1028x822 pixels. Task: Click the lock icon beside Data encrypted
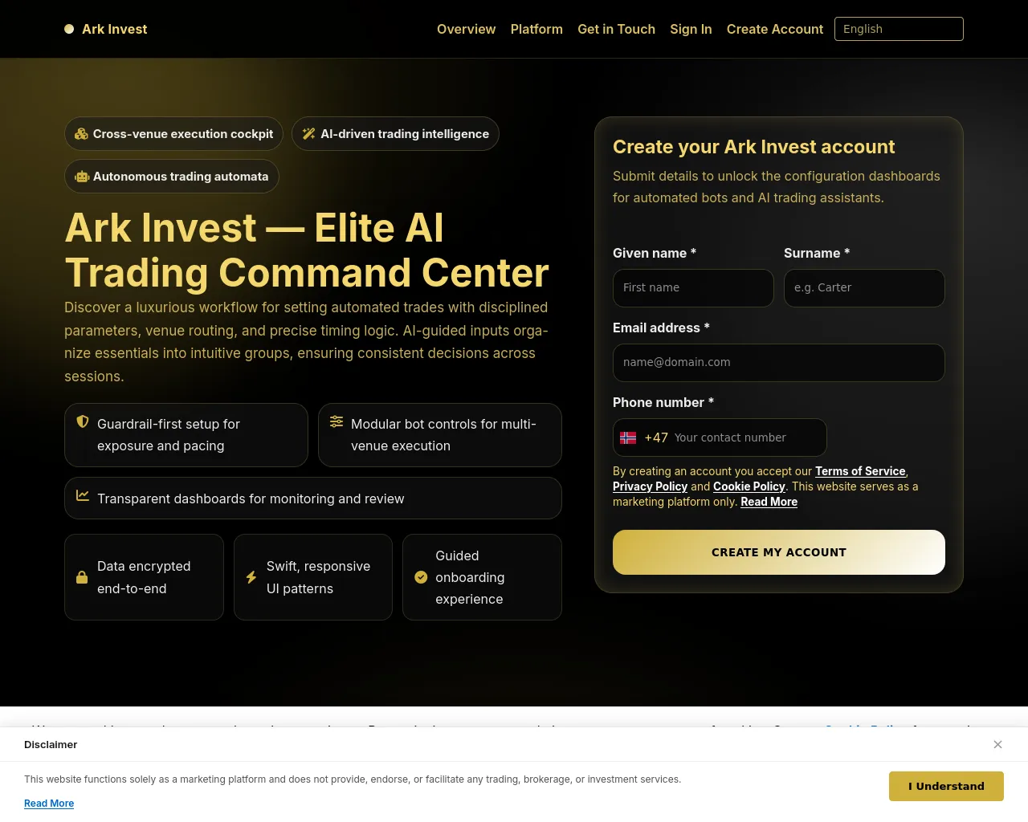(x=82, y=577)
